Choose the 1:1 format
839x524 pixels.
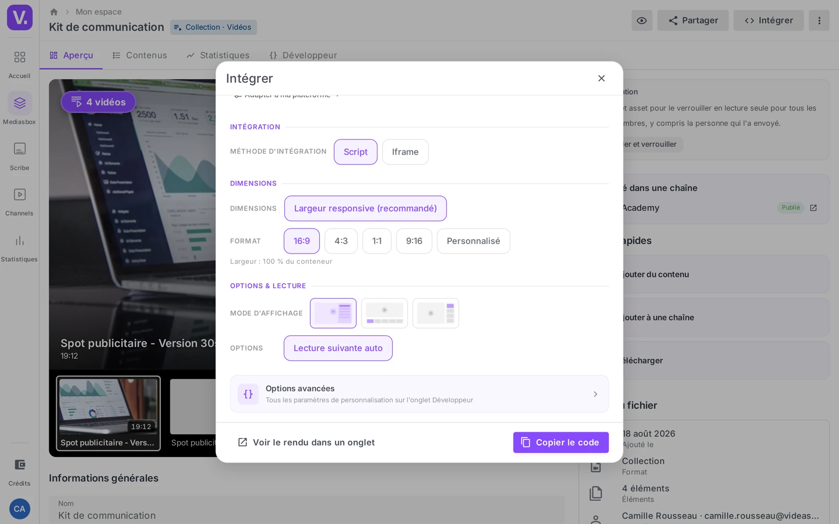pos(377,241)
